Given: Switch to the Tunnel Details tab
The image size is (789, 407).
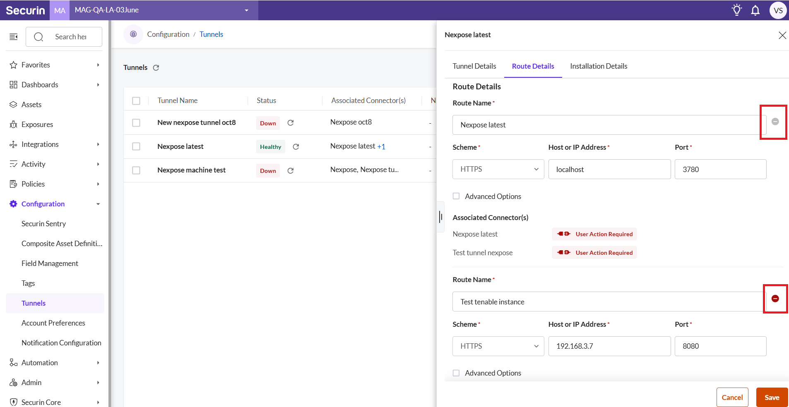Looking at the screenshot, I should click(x=474, y=66).
